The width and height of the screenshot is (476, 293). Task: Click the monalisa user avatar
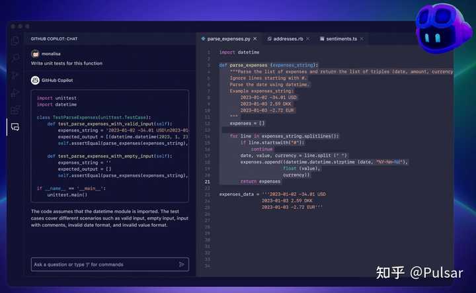tap(35, 54)
